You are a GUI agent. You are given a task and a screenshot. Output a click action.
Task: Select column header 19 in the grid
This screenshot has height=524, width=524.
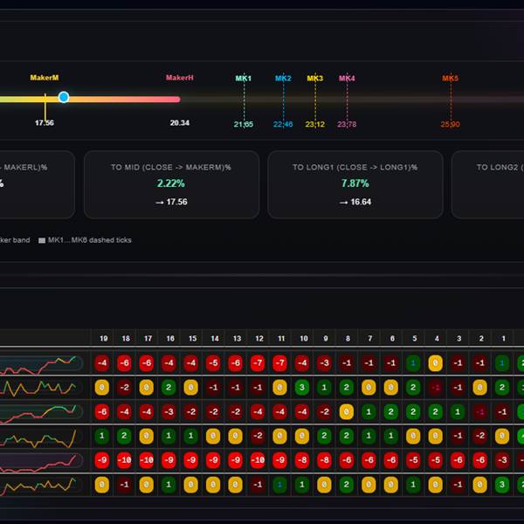tap(104, 339)
